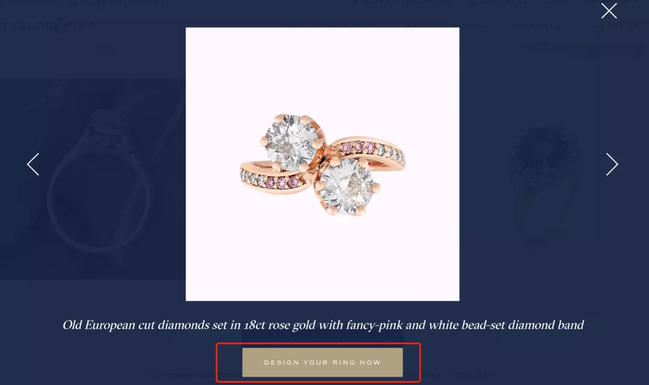Screen dimensions: 649x385
Task: Open the dimmed Wedding Rings menu
Action: (x=446, y=26)
